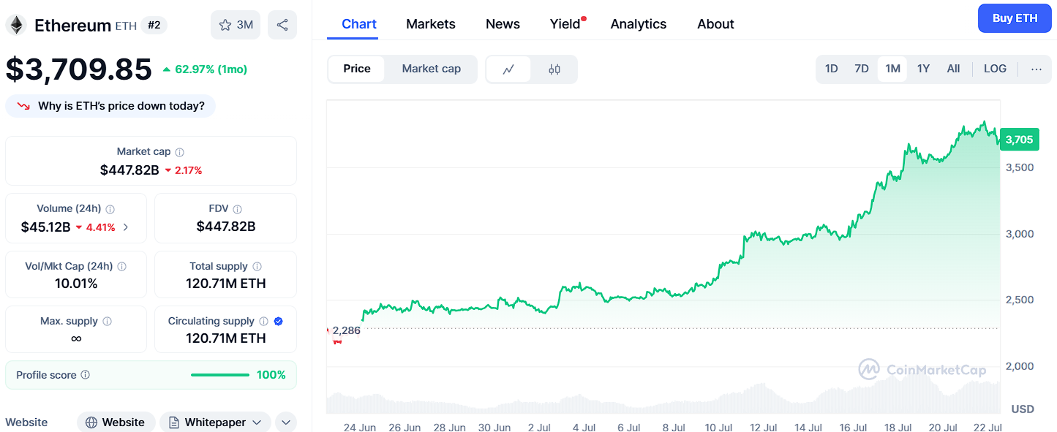
Task: Click the Ethereum diamond logo
Action: [16, 25]
